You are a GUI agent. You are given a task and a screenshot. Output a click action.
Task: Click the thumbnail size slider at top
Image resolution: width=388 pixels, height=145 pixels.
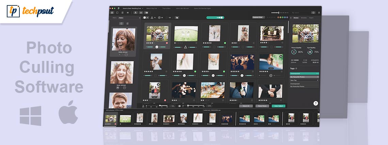point(280,13)
